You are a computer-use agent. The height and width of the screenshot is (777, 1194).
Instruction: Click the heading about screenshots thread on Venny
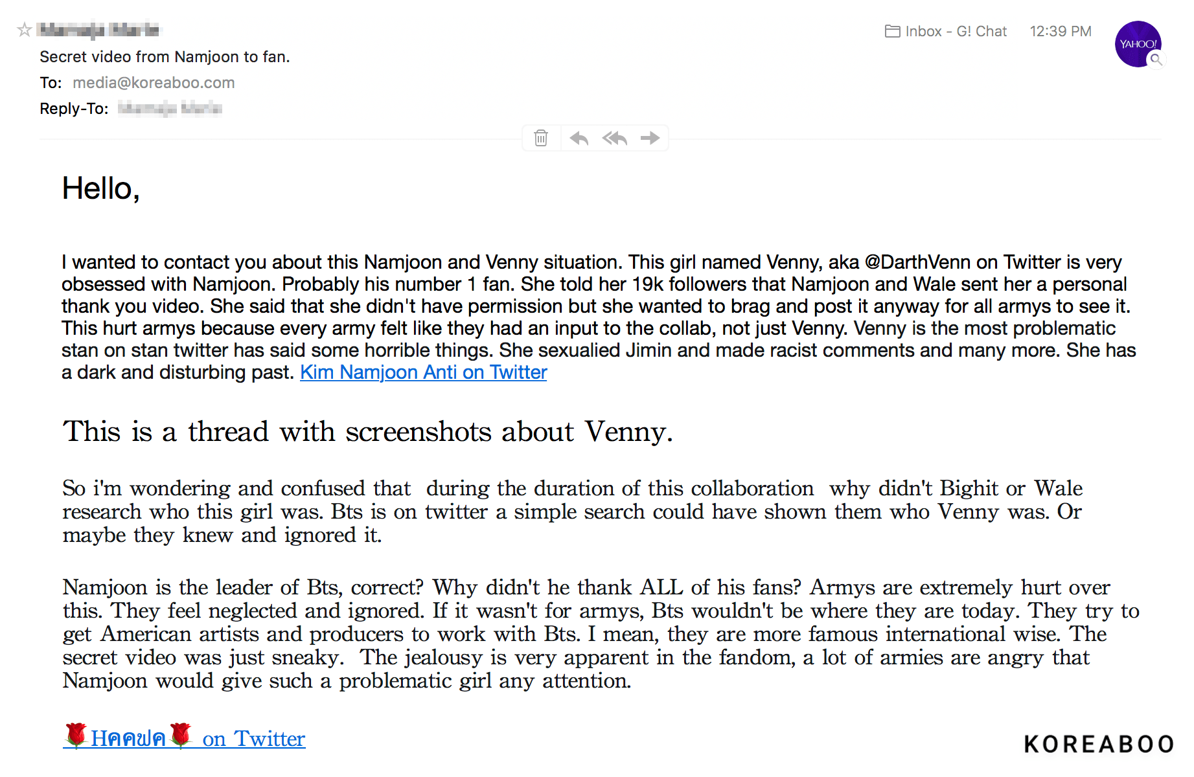pos(367,432)
